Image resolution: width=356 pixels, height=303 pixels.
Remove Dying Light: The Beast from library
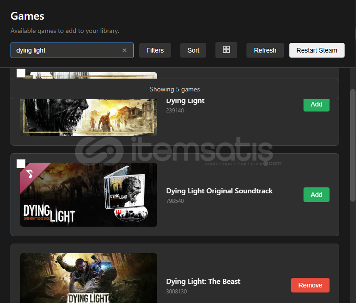click(x=310, y=285)
